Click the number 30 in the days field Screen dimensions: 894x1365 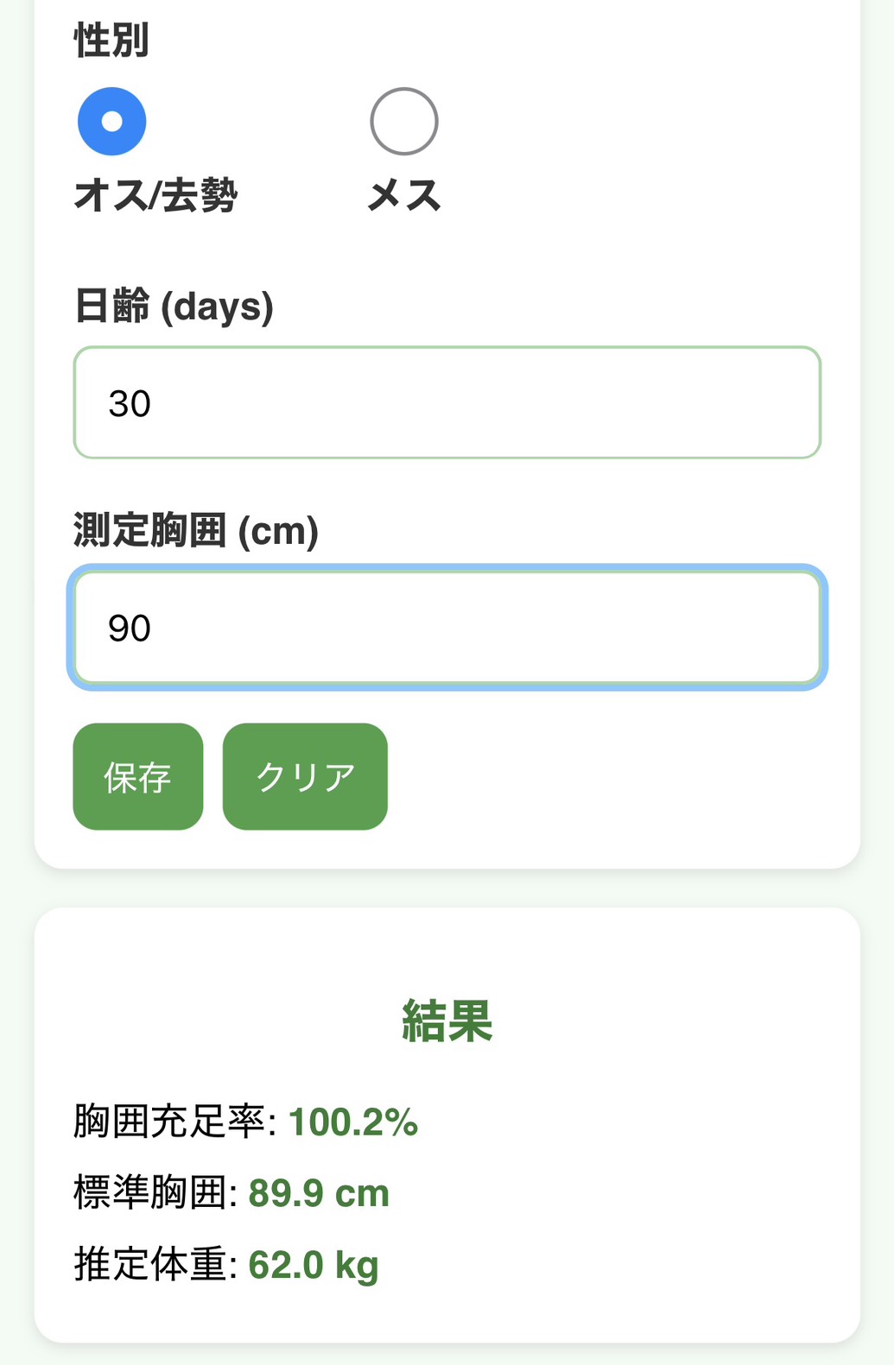click(x=130, y=404)
